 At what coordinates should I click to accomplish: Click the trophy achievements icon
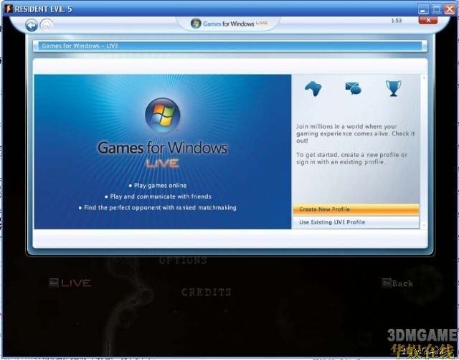[394, 88]
